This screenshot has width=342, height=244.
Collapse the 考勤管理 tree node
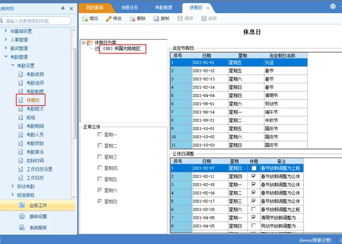6,56
